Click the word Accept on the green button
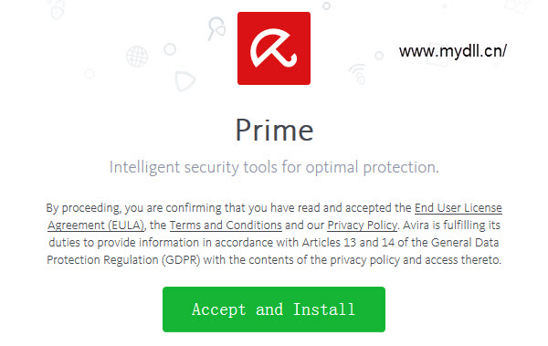This screenshot has width=548, height=346. [219, 309]
